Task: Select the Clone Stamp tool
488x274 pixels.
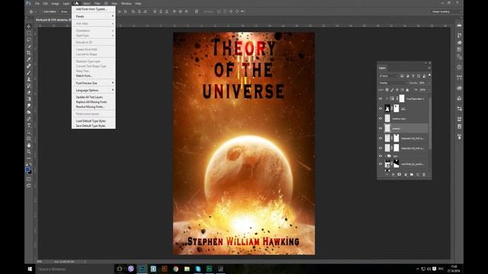Action: [29, 79]
